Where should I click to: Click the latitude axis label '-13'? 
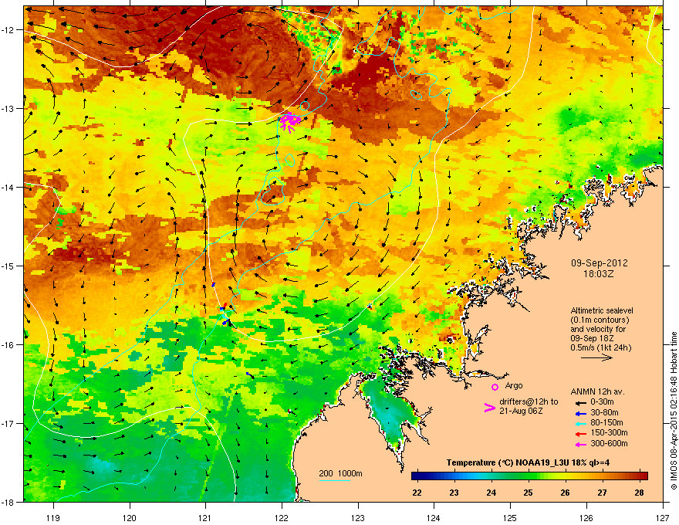(x=8, y=108)
